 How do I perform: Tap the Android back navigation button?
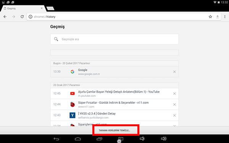pyautogui.click(x=56, y=139)
